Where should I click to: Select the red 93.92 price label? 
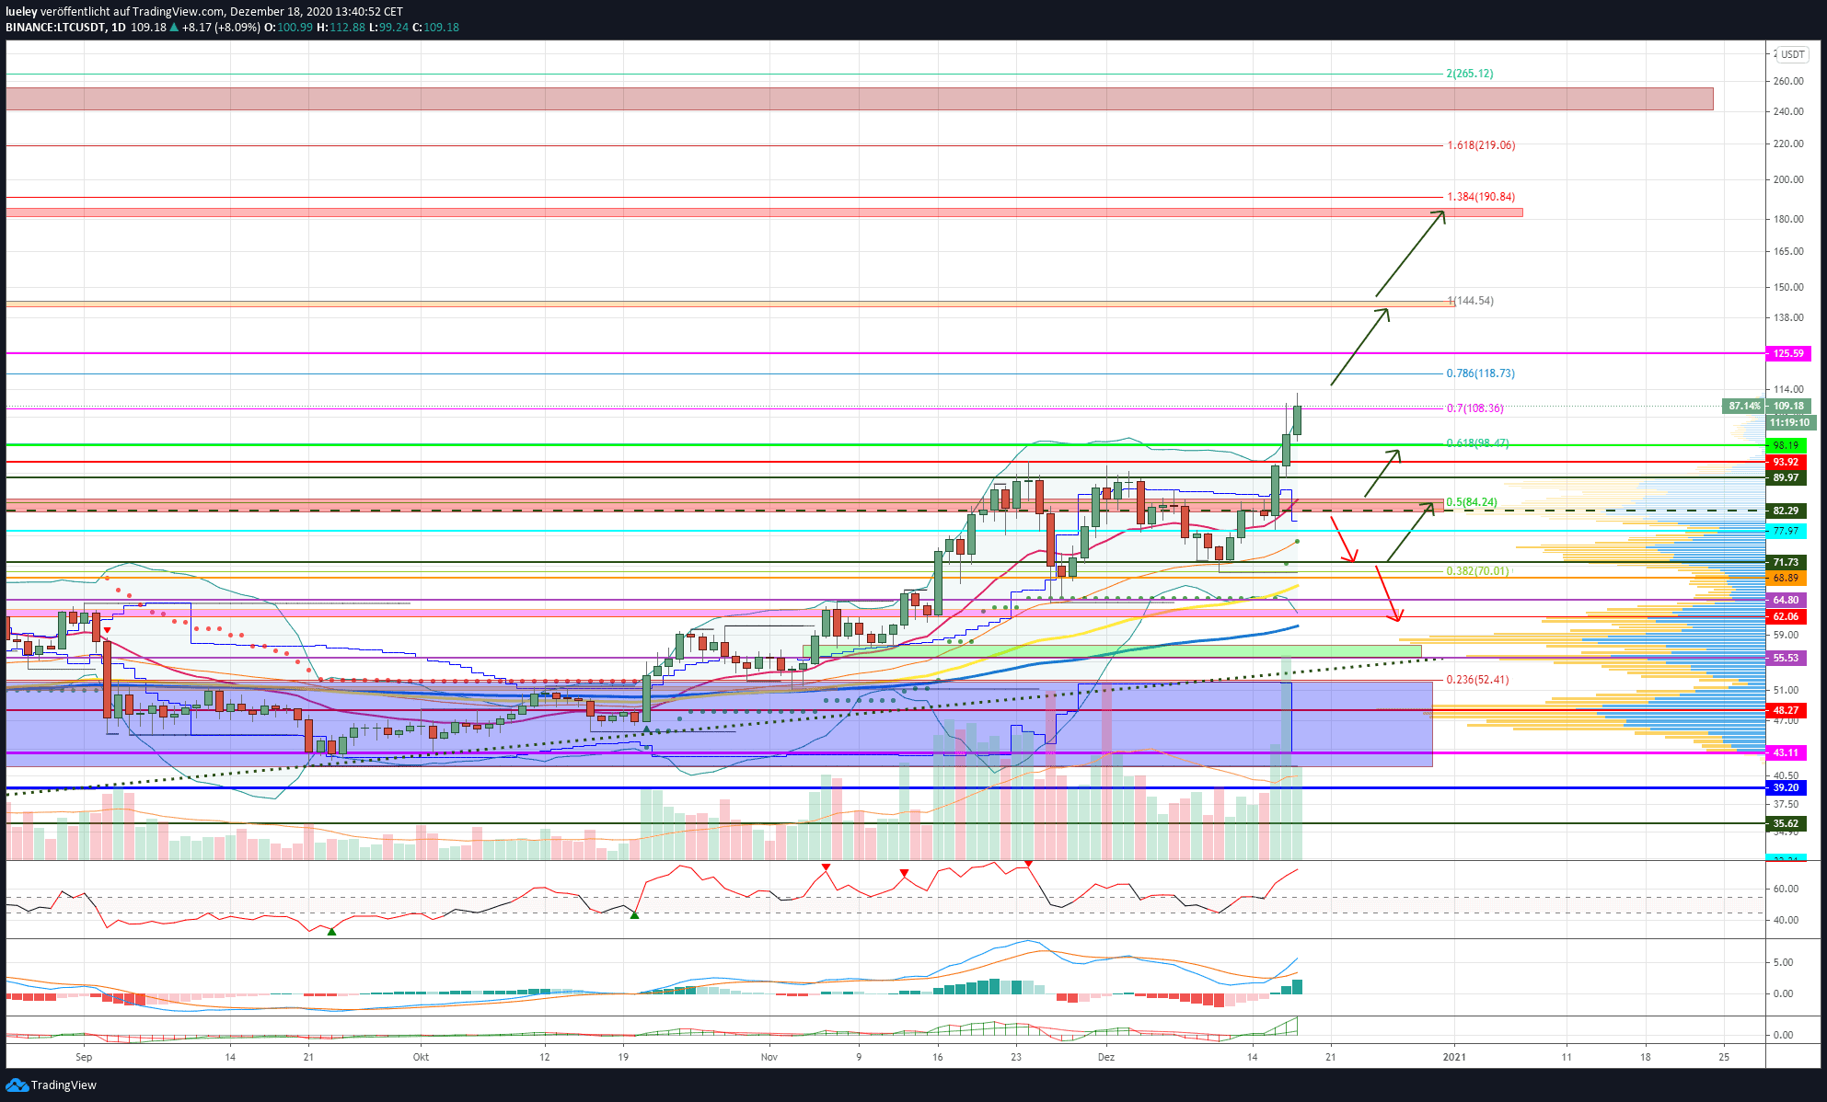click(1786, 462)
